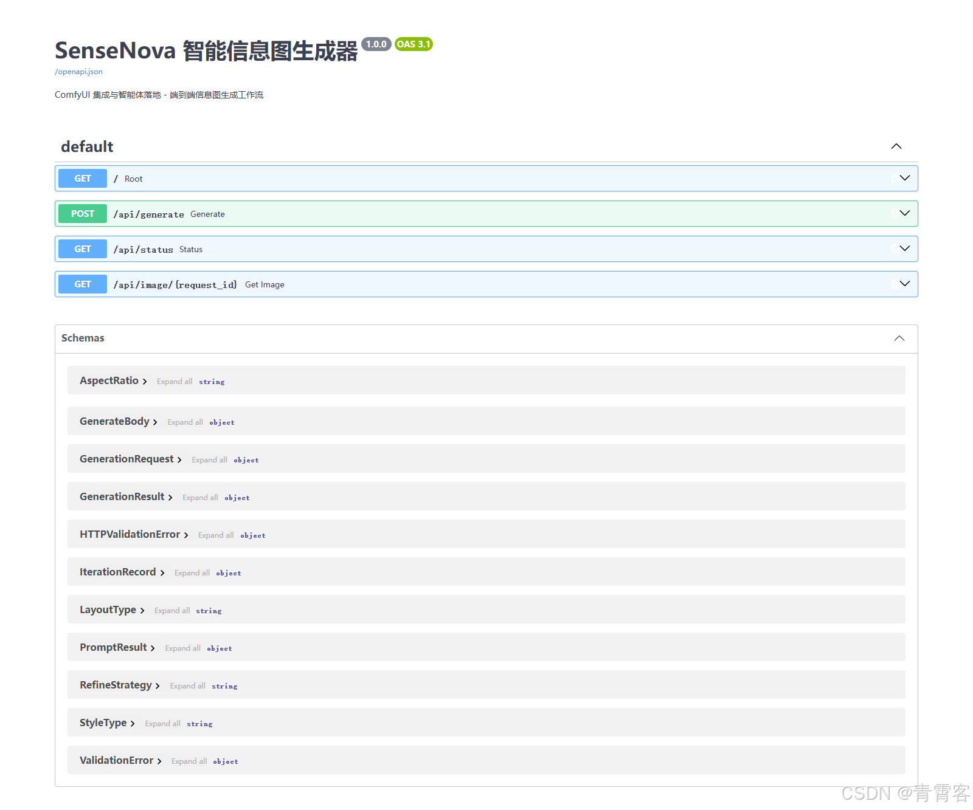This screenshot has width=973, height=810.
Task: Expand the AspectRatio schema
Action: [x=113, y=381]
